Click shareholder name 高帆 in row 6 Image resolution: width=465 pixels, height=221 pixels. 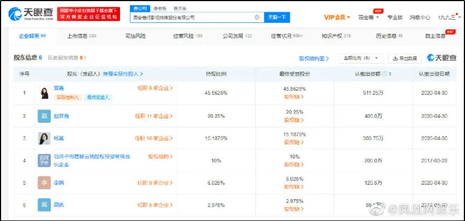pyautogui.click(x=59, y=205)
